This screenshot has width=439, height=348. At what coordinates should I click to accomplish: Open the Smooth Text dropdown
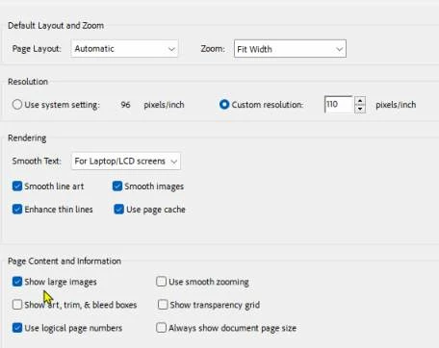point(126,161)
